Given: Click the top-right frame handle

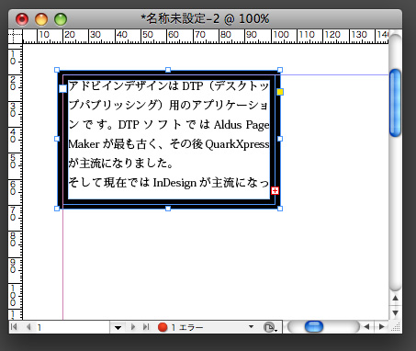Looking at the screenshot, I should 280,70.
